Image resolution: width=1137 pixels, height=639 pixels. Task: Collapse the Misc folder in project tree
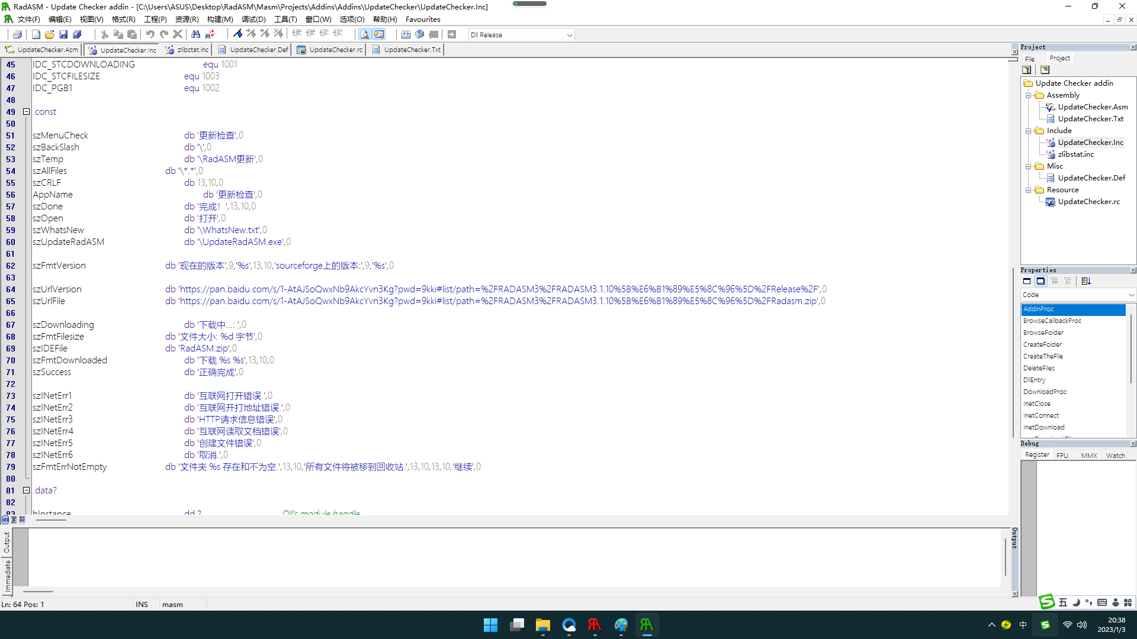pyautogui.click(x=1029, y=166)
